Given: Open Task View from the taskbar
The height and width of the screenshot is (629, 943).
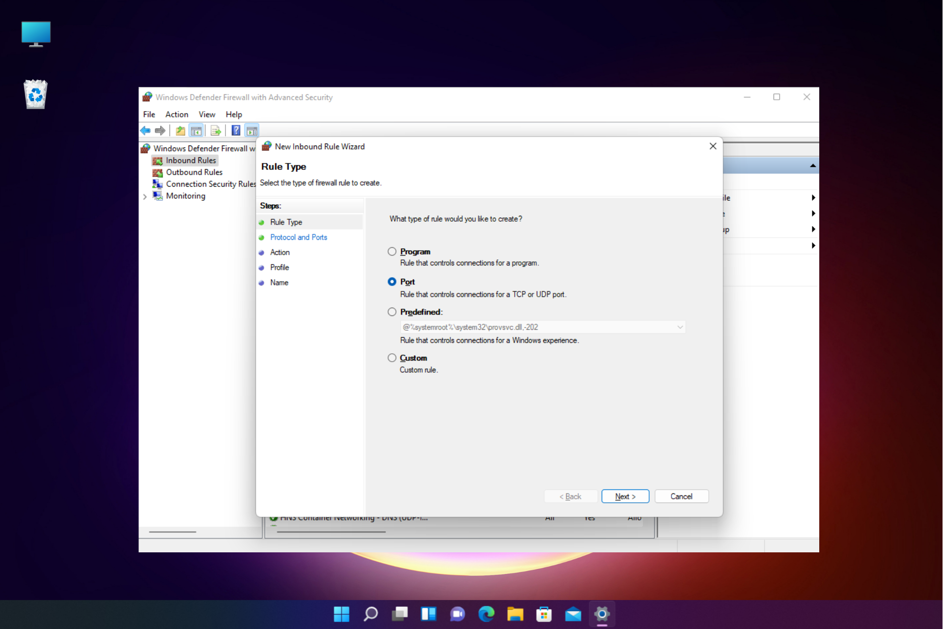Looking at the screenshot, I should click(399, 614).
